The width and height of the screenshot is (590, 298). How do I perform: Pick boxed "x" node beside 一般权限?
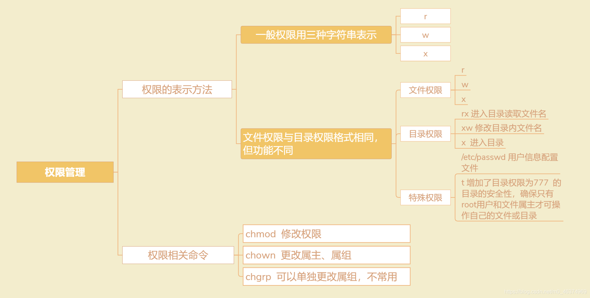point(425,53)
